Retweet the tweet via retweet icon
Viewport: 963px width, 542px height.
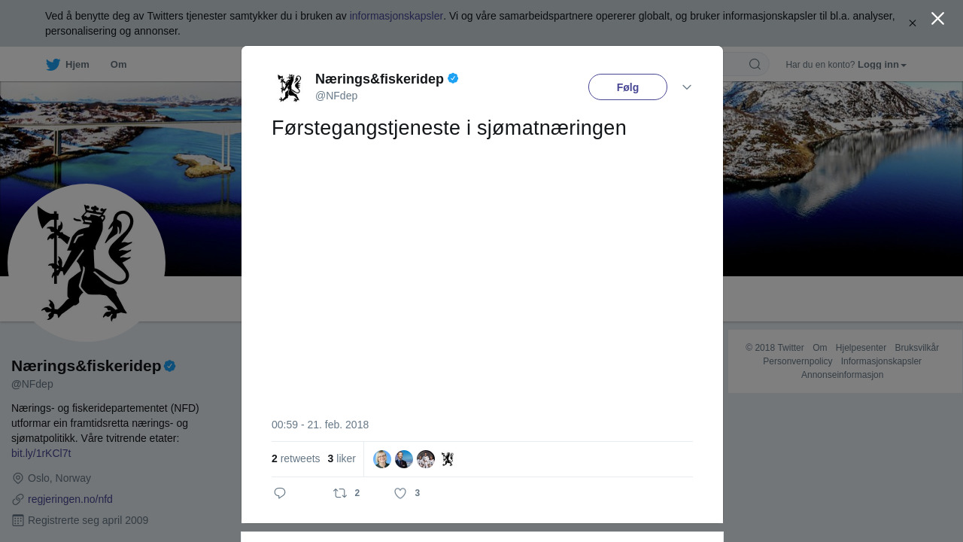tap(340, 493)
